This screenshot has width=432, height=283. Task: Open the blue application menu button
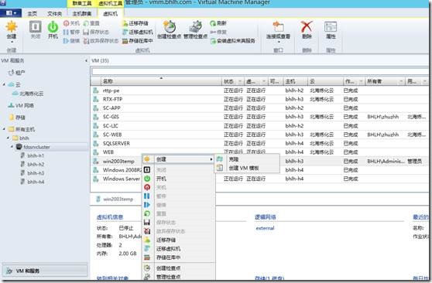11,13
